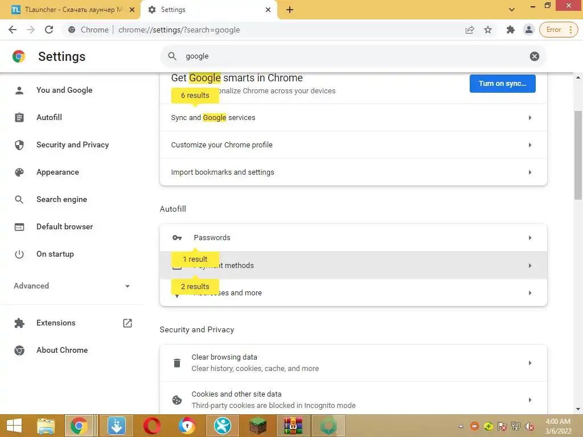Click the cookie icon beside Cookies row
The image size is (583, 437).
coord(177,400)
